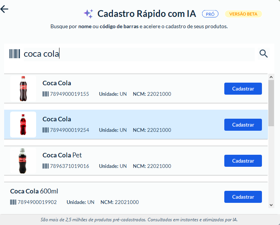280x225 pixels.
Task: Click the barcode icon next to 7894900019155
Action: 46,94
